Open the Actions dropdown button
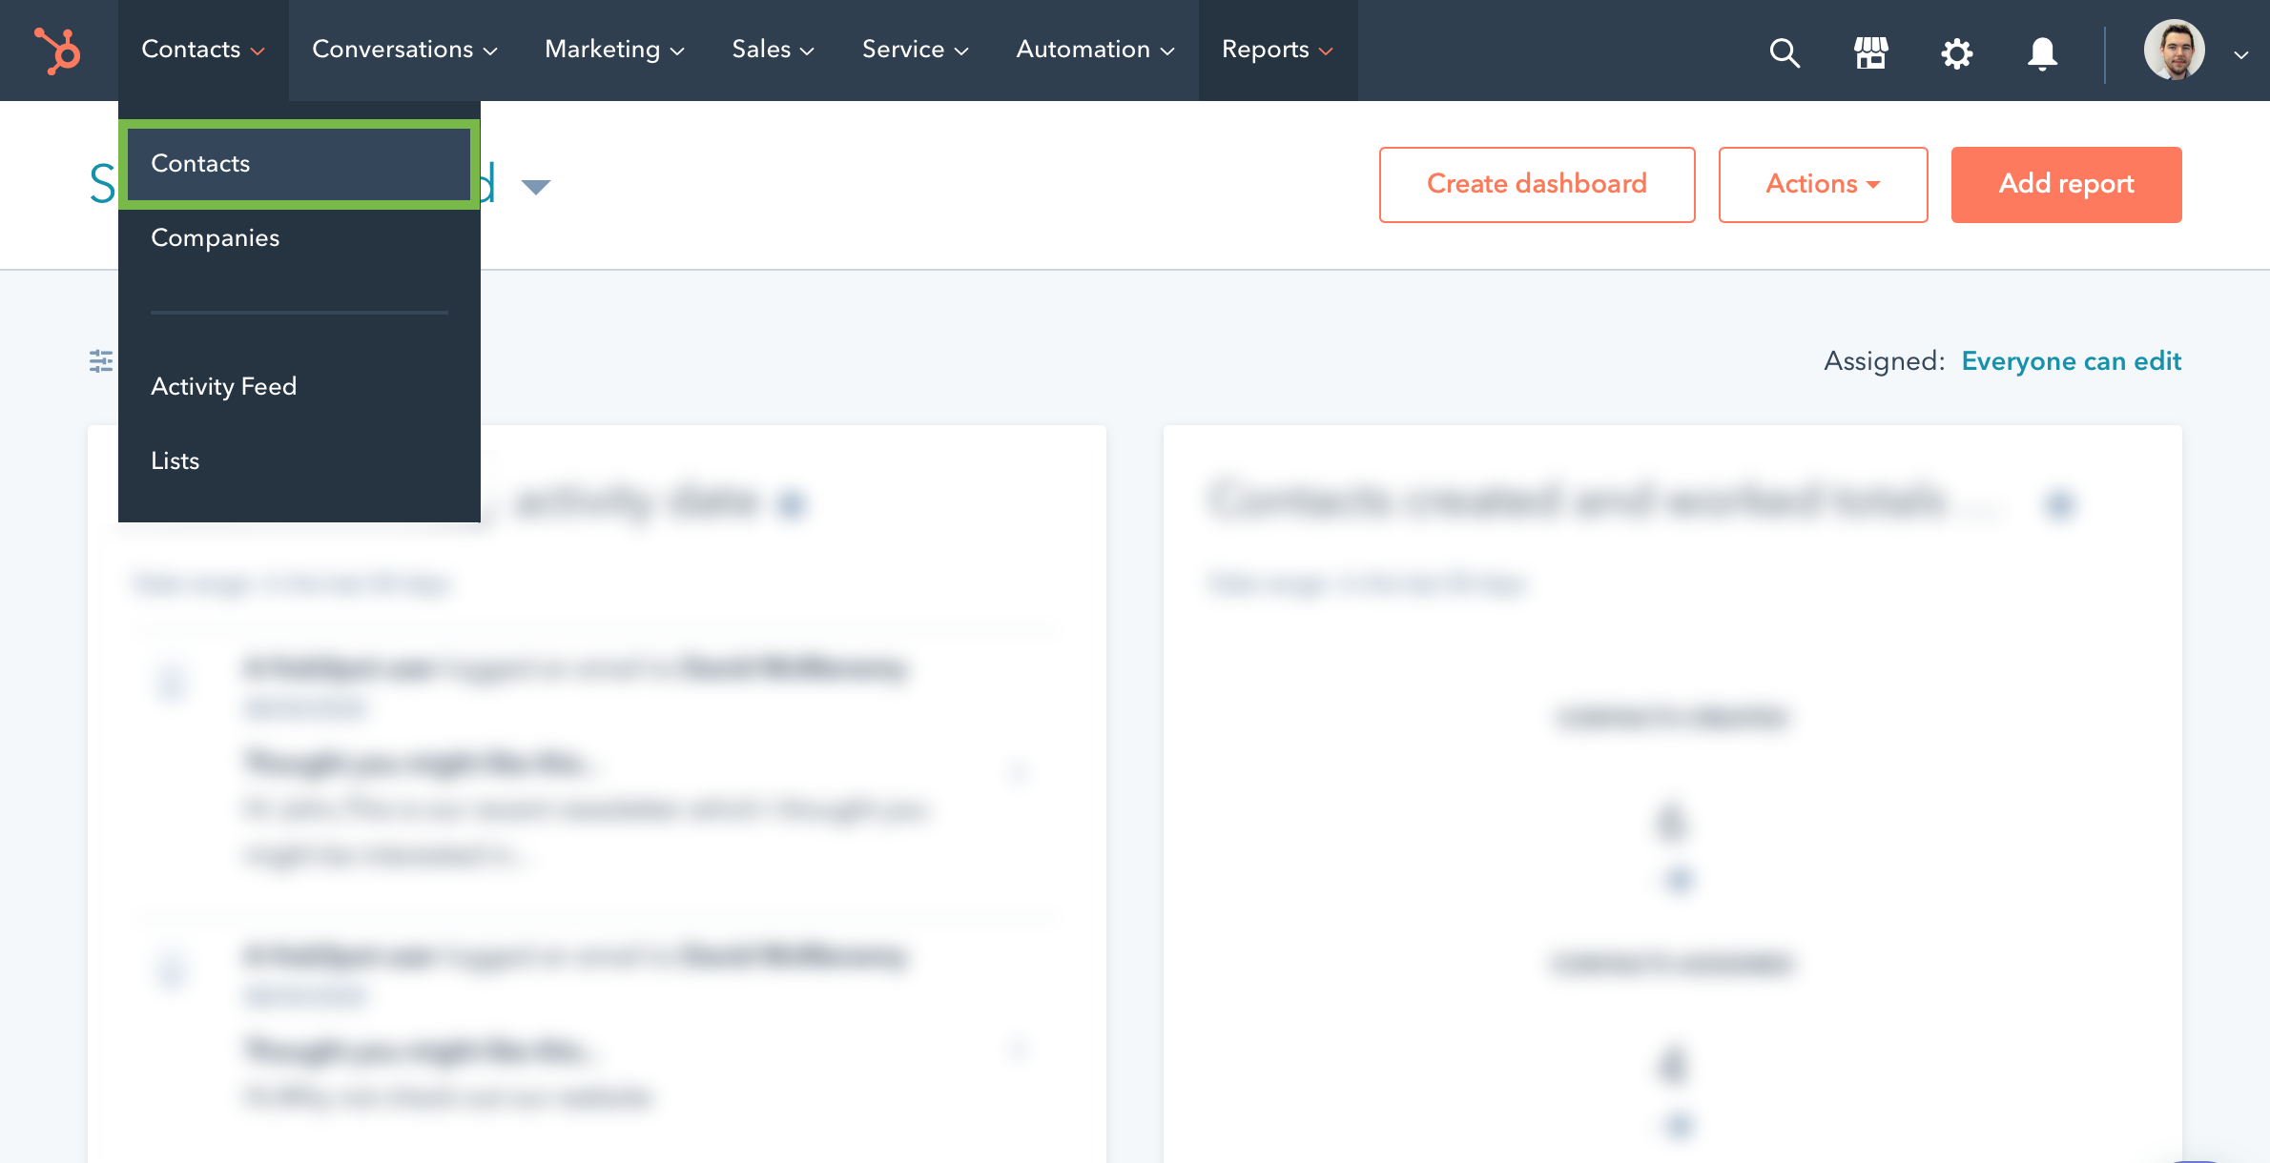This screenshot has width=2270, height=1163. point(1823,184)
